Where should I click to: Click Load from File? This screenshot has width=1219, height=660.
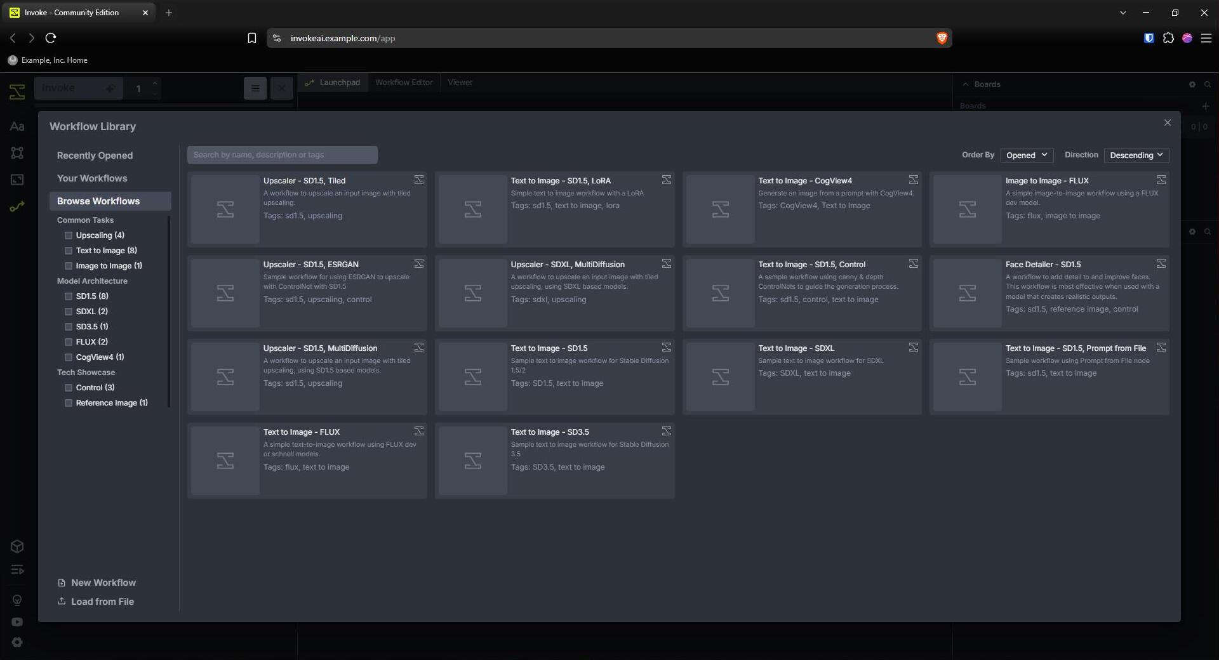[x=96, y=602]
